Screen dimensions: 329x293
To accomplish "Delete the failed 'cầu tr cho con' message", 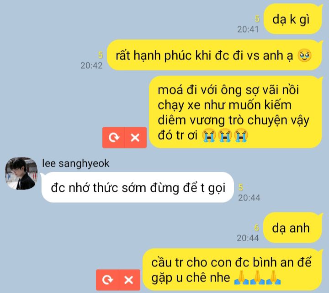I will [x=129, y=280].
